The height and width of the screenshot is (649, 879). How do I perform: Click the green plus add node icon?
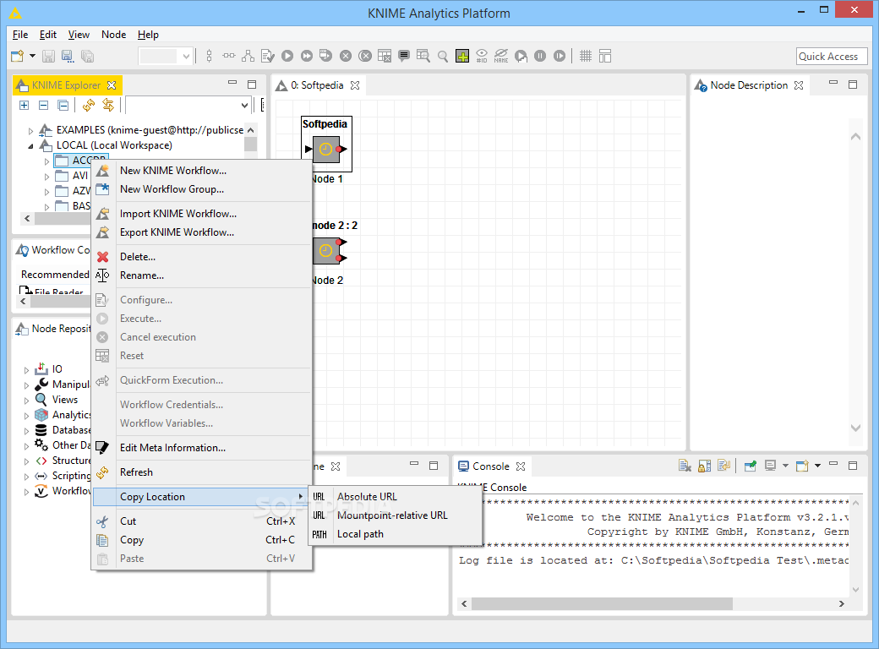(x=462, y=56)
